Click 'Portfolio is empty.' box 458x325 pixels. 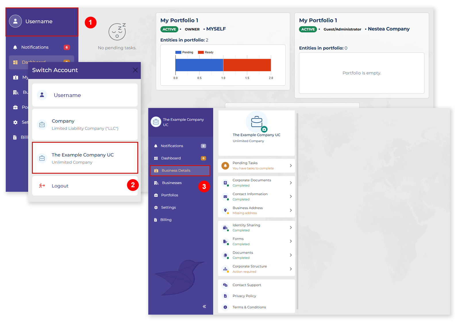361,73
